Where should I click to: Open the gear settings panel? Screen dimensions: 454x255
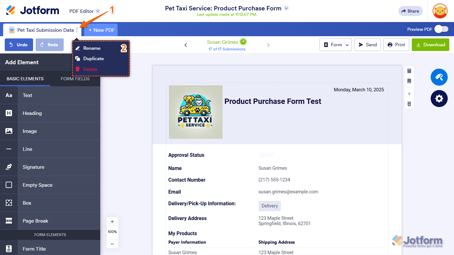pos(439,99)
